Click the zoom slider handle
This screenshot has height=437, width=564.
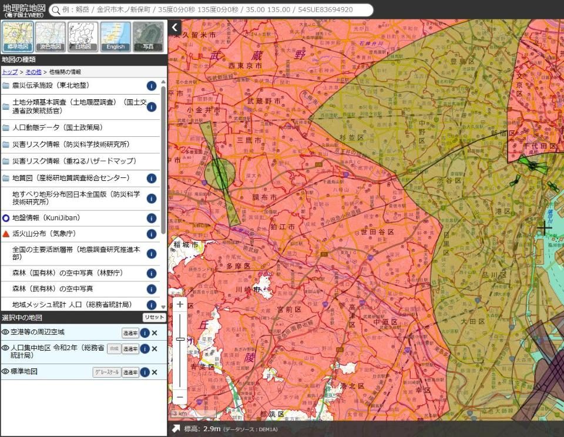click(x=180, y=339)
